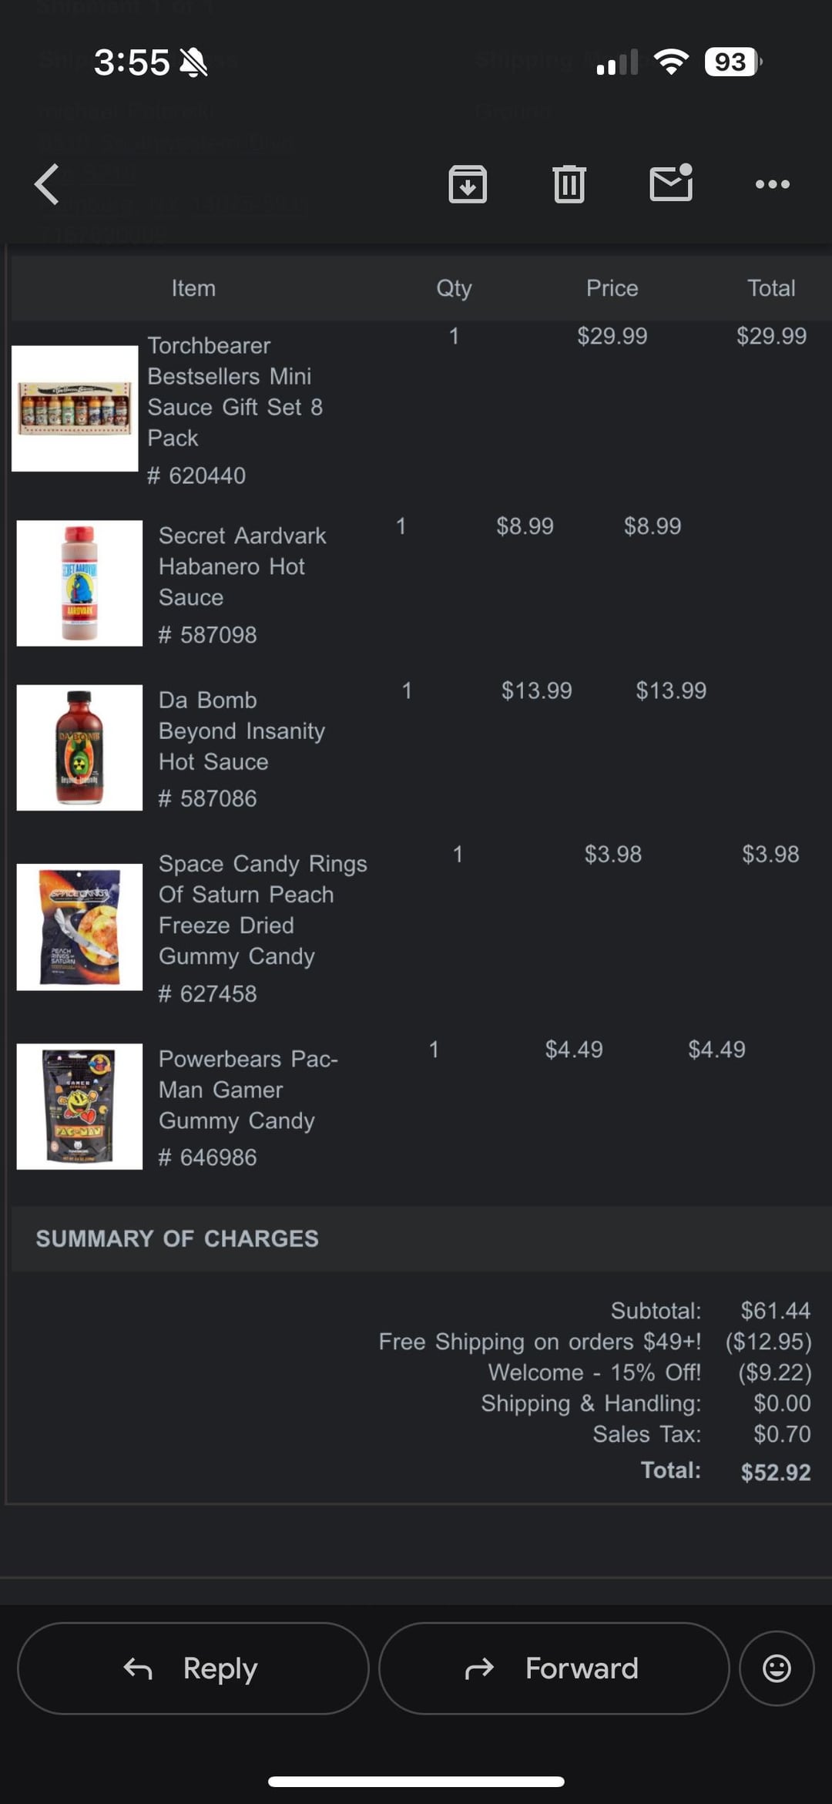Image resolution: width=832 pixels, height=1804 pixels.
Task: Open Secret Aardvark Habanero Hot Sauce link
Action: click(242, 566)
